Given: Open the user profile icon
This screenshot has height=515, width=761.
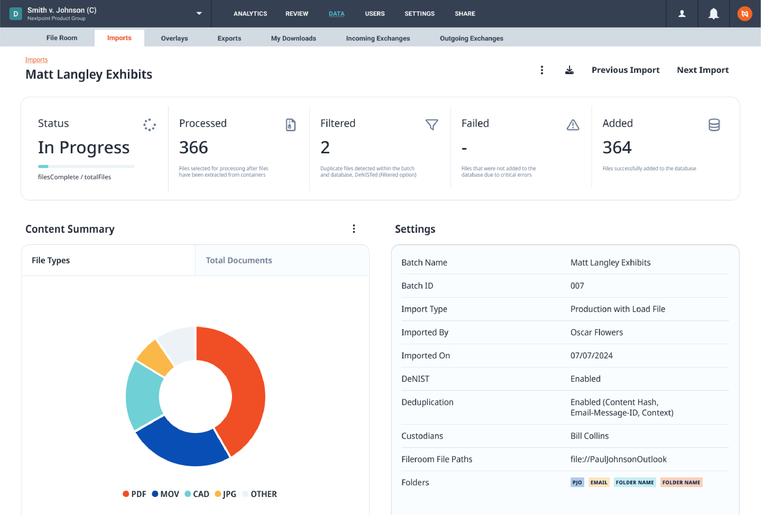Looking at the screenshot, I should point(682,14).
